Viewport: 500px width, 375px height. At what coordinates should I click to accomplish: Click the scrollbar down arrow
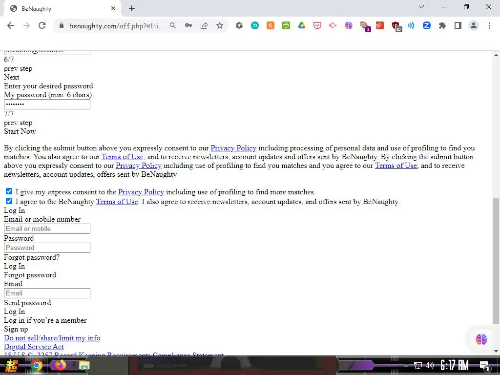coord(496,351)
